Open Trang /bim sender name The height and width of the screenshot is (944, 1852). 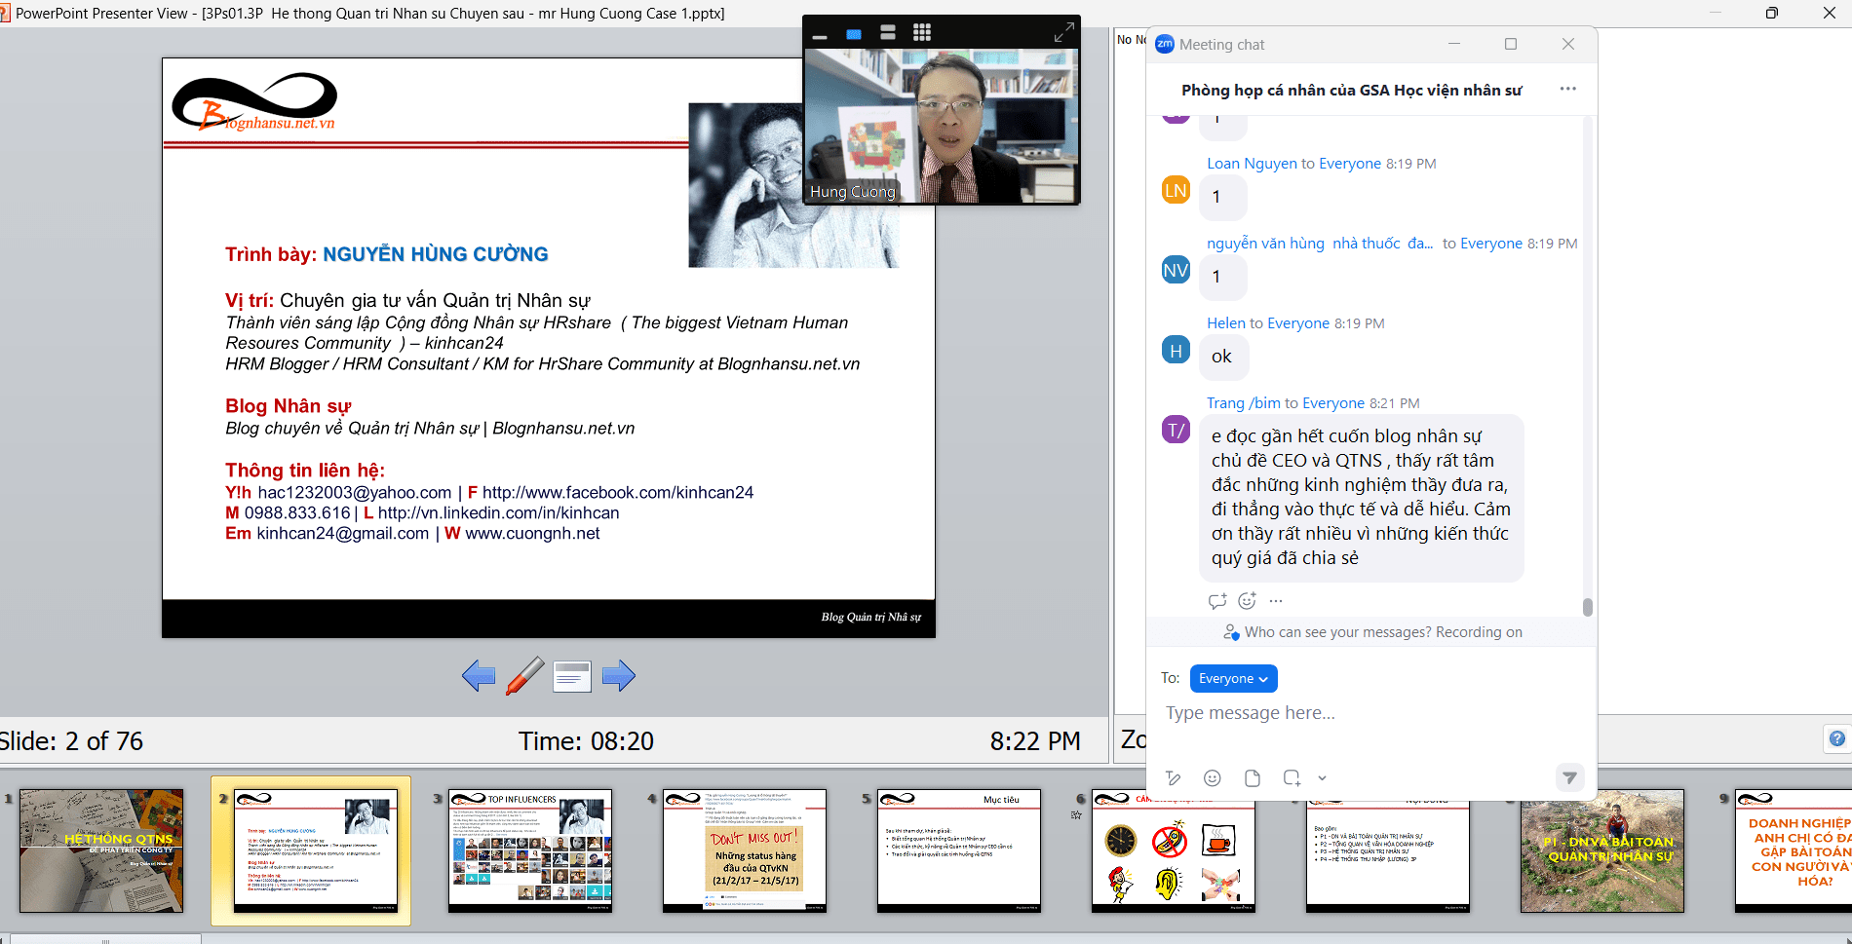[1243, 403]
